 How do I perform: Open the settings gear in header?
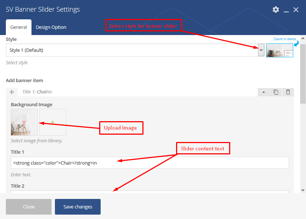pyautogui.click(x=276, y=9)
